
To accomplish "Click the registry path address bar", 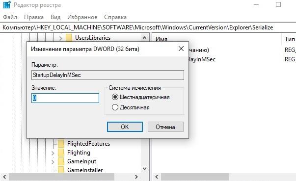I will 148,27.
